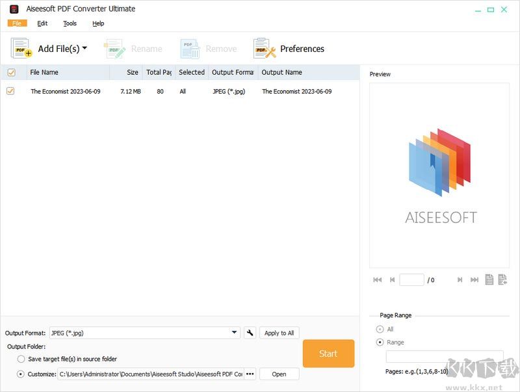The width and height of the screenshot is (520, 392).
Task: Open the File menu
Action: (x=17, y=23)
